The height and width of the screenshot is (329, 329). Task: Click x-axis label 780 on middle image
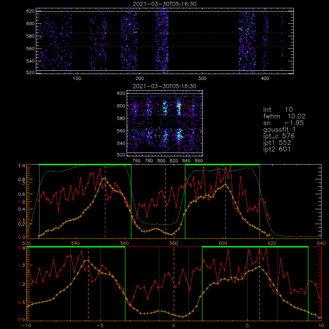pos(149,161)
